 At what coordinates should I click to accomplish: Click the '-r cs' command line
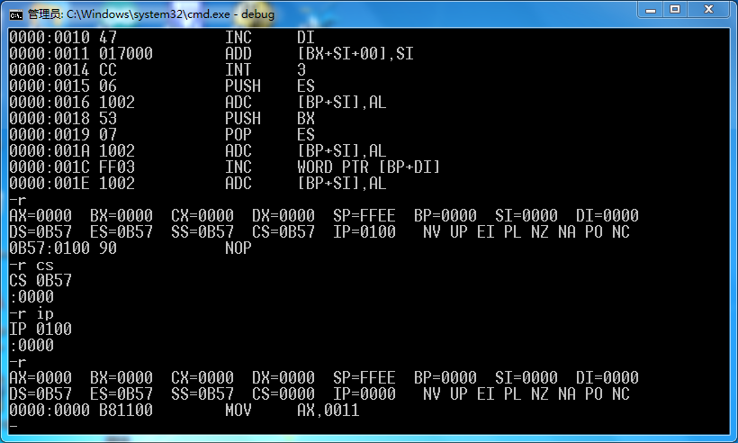pyautogui.click(x=31, y=265)
